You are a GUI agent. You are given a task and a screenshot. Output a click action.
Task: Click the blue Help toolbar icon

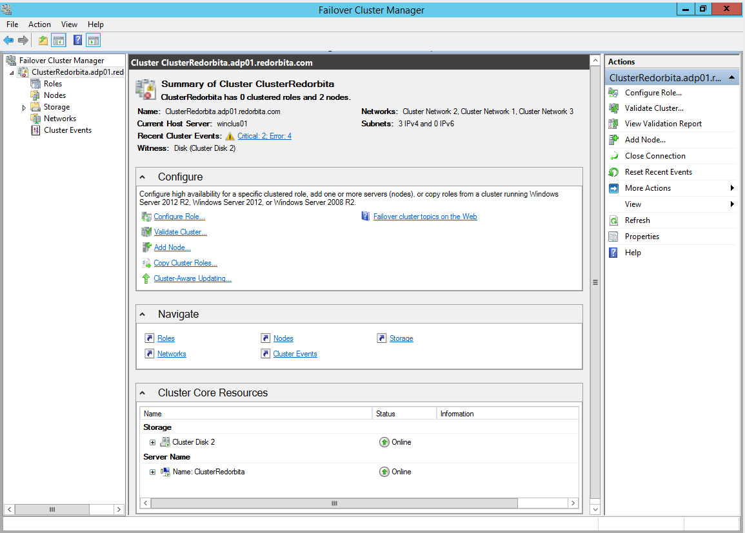point(77,41)
